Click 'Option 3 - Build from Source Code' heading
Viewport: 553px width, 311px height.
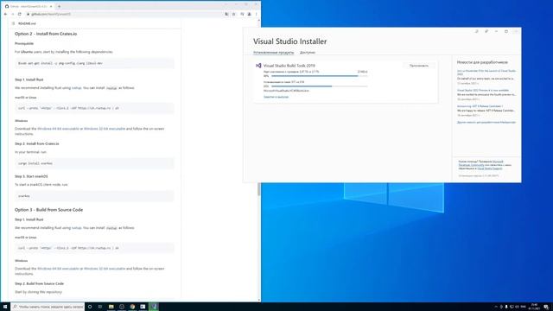pyautogui.click(x=48, y=210)
